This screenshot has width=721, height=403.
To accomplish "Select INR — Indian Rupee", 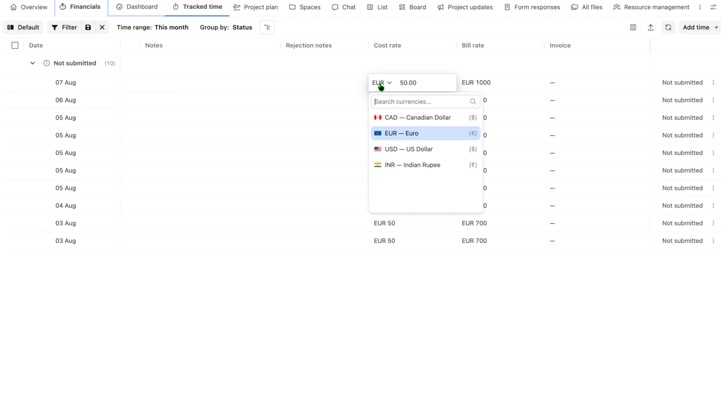I will click(x=425, y=165).
